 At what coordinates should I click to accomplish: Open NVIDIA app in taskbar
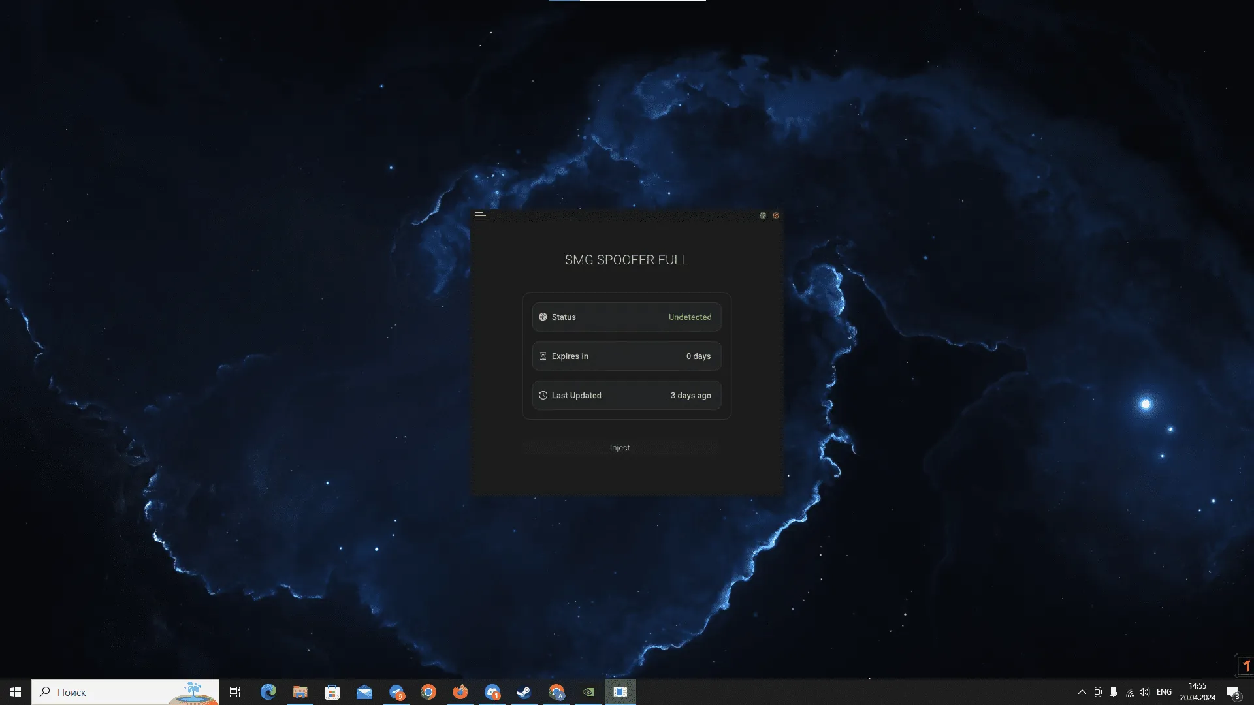[x=588, y=692]
